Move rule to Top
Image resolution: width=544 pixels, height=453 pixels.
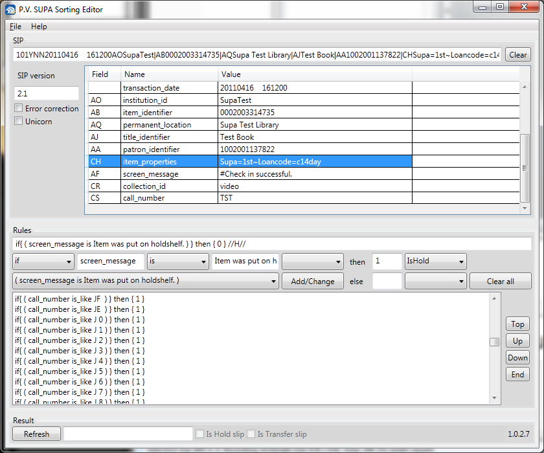pos(517,324)
